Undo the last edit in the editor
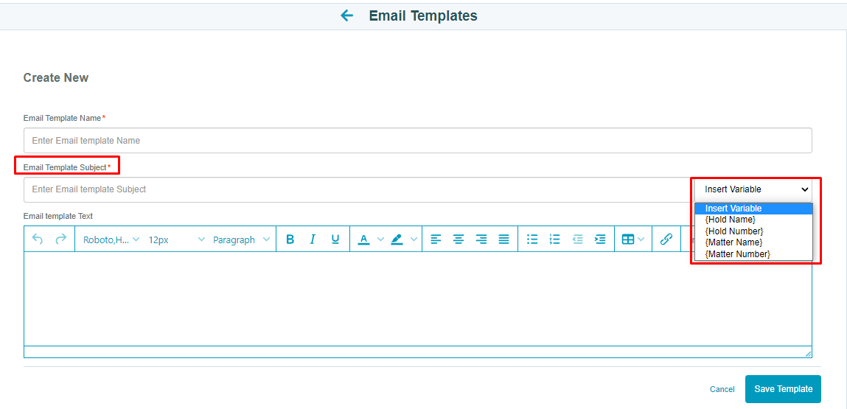 pyautogui.click(x=38, y=239)
